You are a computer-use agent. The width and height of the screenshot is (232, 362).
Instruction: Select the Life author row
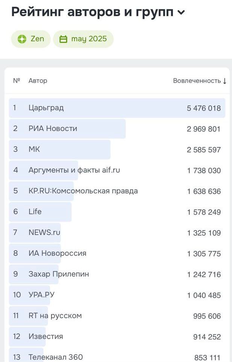117,212
